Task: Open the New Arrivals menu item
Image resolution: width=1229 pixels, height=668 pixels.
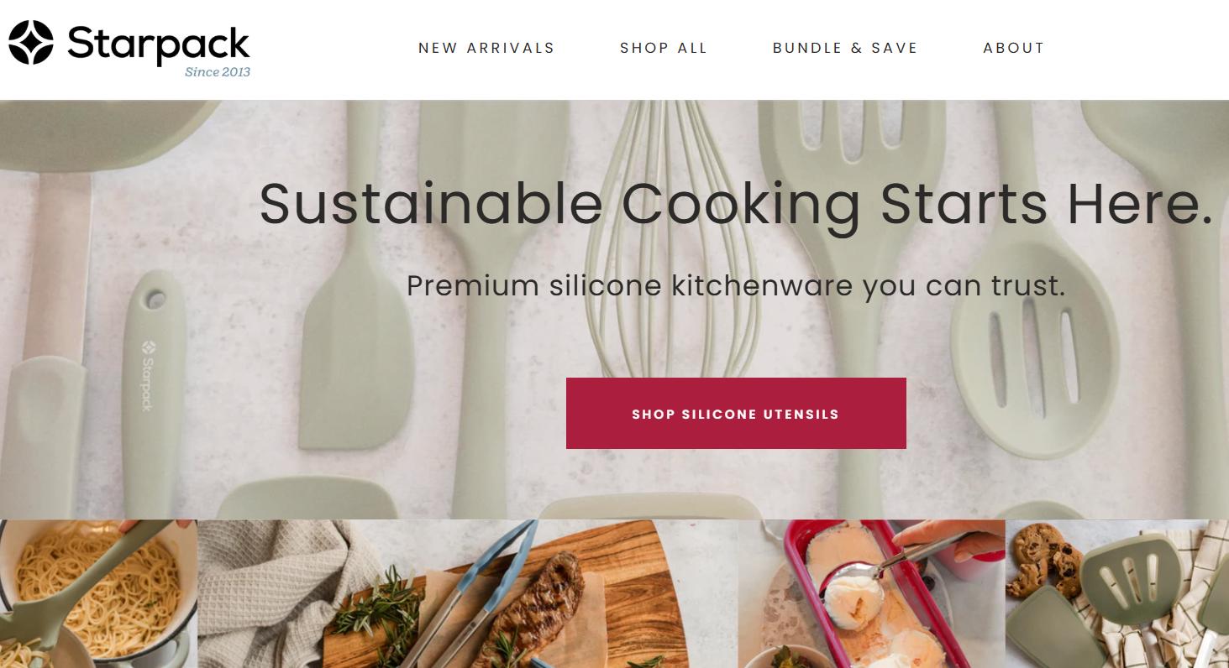Action: pyautogui.click(x=486, y=48)
